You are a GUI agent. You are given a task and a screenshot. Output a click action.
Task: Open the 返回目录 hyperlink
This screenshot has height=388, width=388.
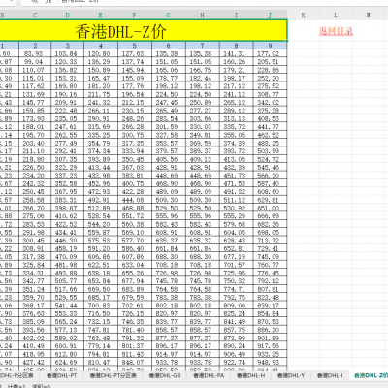point(336,31)
